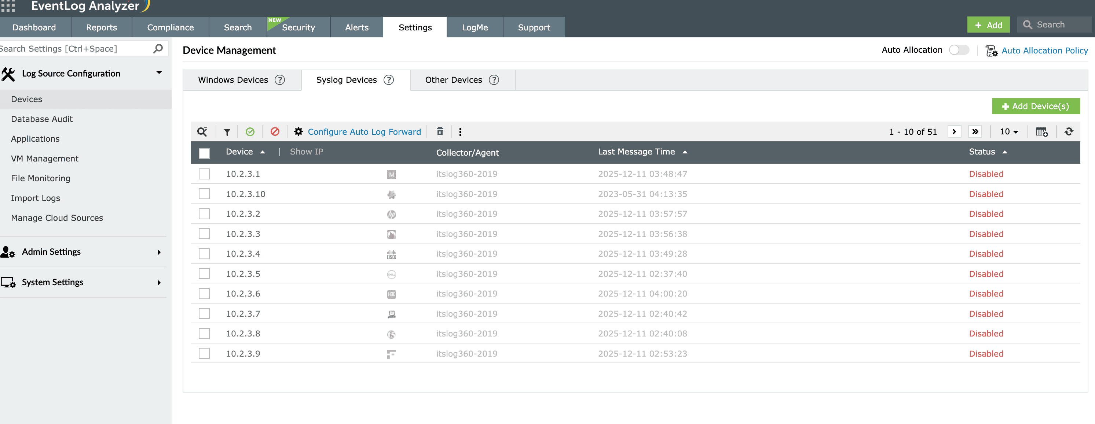Refresh the device list
The height and width of the screenshot is (424, 1095).
pyautogui.click(x=1069, y=131)
